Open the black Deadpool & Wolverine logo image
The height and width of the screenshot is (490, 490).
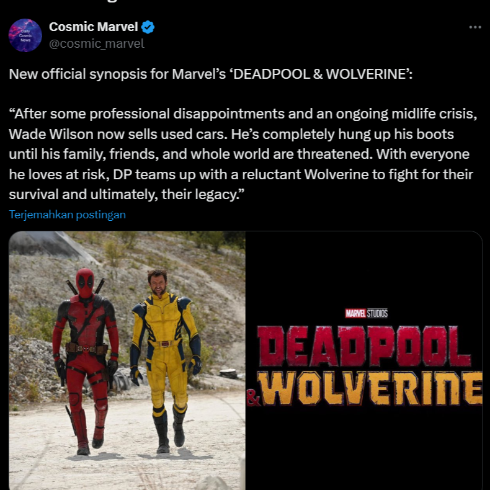(364, 360)
